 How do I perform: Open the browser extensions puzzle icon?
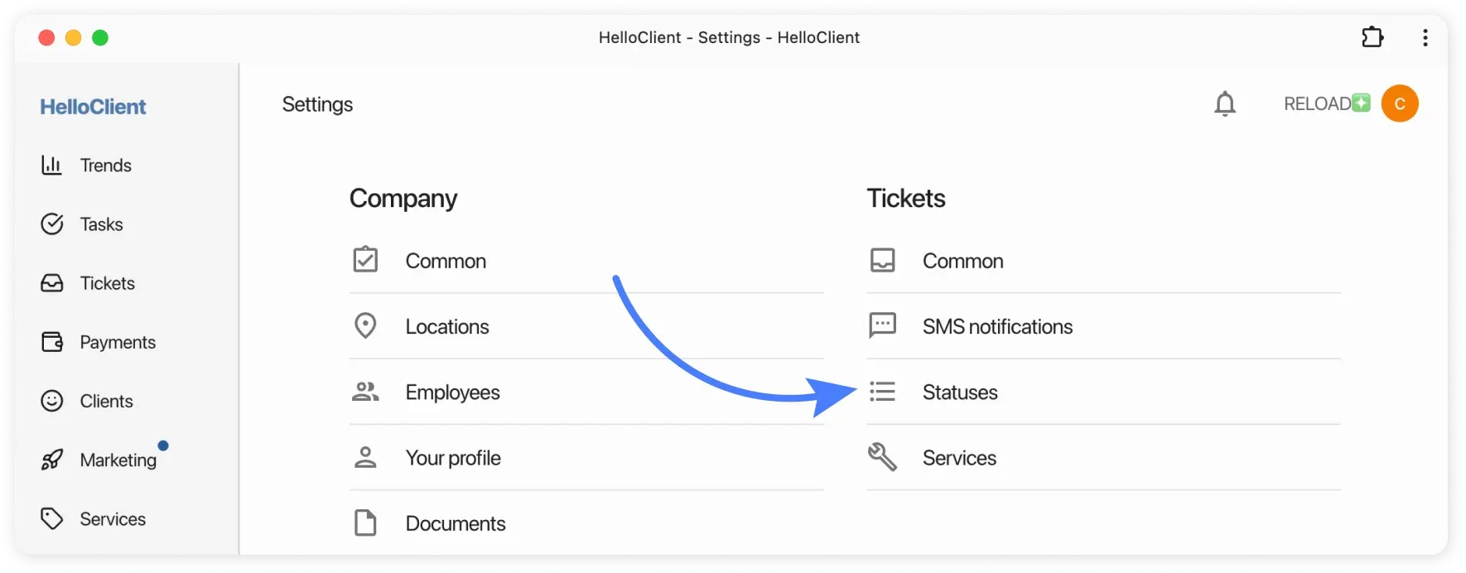click(x=1372, y=37)
